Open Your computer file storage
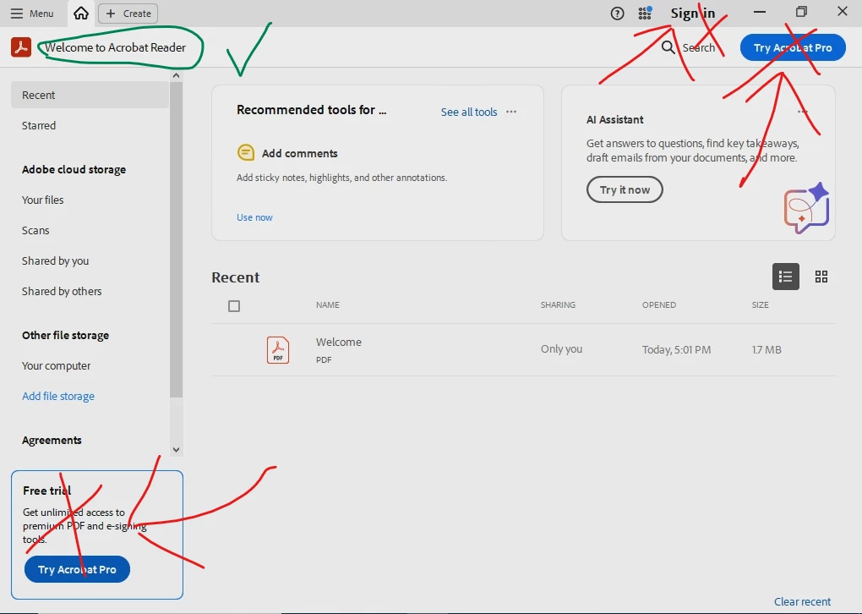This screenshot has width=862, height=614. (x=56, y=366)
